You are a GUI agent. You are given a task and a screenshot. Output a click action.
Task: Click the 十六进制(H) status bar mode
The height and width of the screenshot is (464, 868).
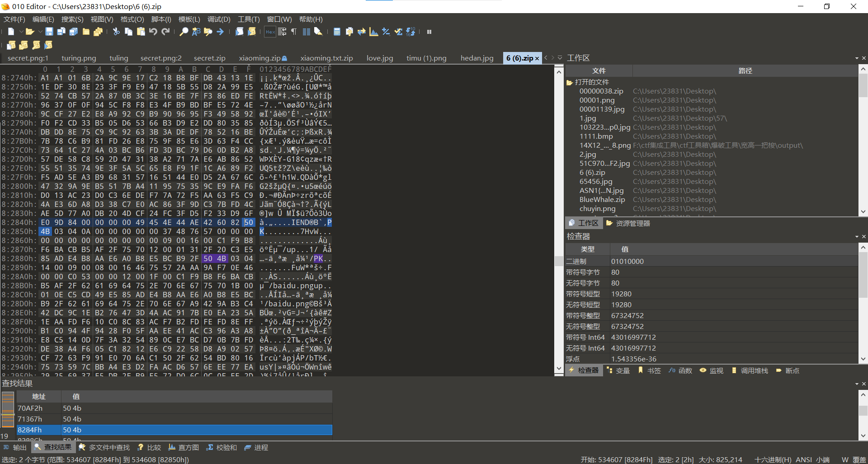click(x=773, y=459)
